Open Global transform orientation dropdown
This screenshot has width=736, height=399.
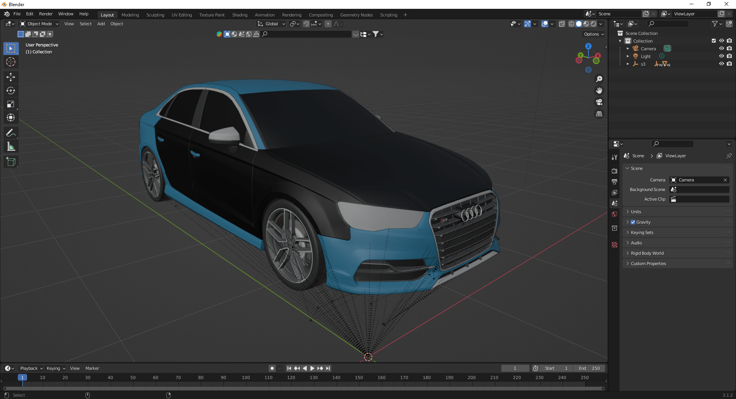point(271,24)
